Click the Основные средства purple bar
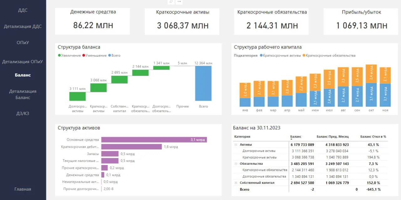The height and width of the screenshot is (200, 401). 154,140
